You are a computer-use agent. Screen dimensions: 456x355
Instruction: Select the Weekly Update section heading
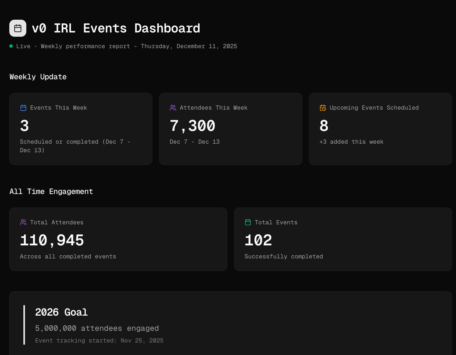38,77
